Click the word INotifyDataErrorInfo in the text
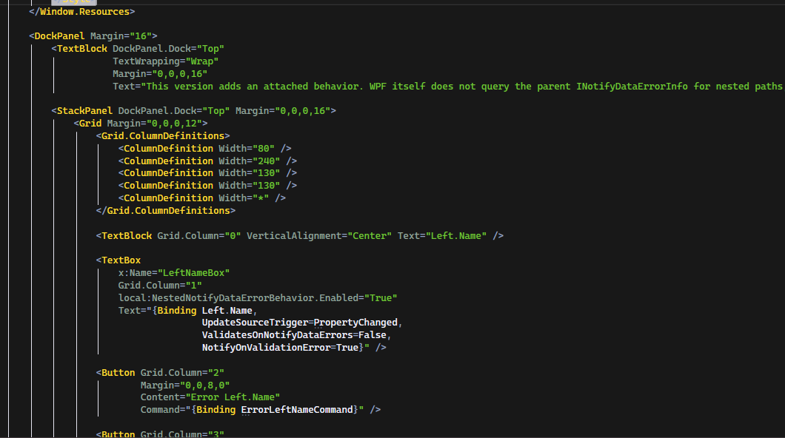Viewport: 785px width, 438px height. coord(632,86)
